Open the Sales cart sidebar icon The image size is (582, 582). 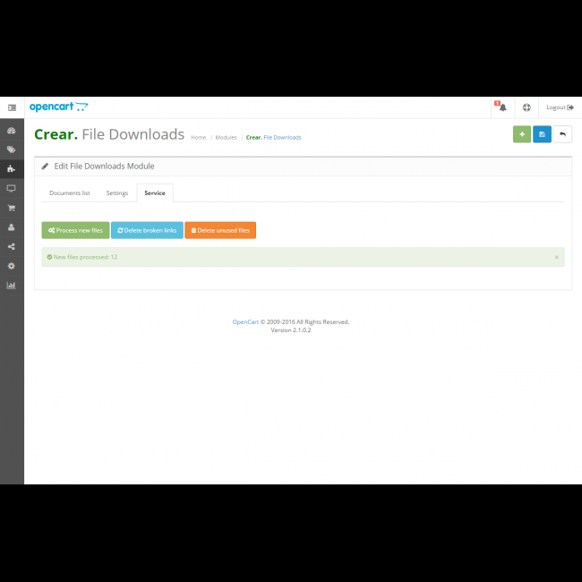click(x=12, y=208)
